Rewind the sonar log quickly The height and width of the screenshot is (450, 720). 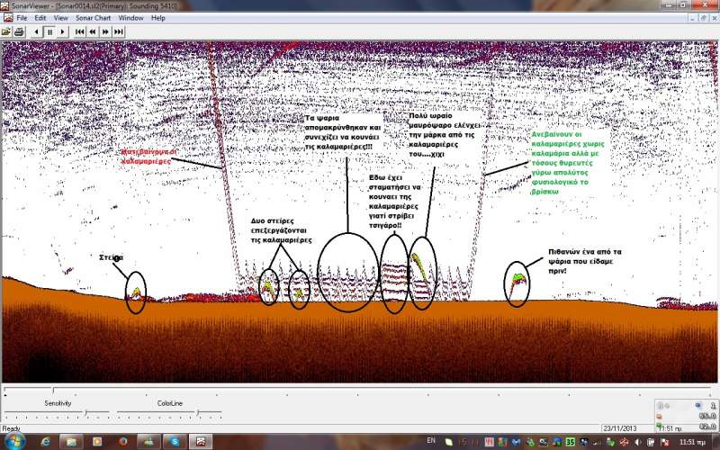click(x=93, y=31)
